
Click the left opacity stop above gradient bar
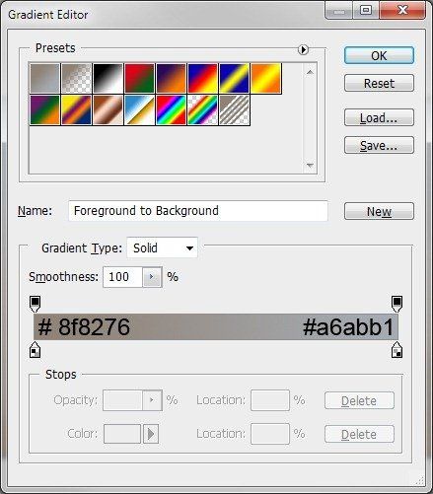point(36,304)
